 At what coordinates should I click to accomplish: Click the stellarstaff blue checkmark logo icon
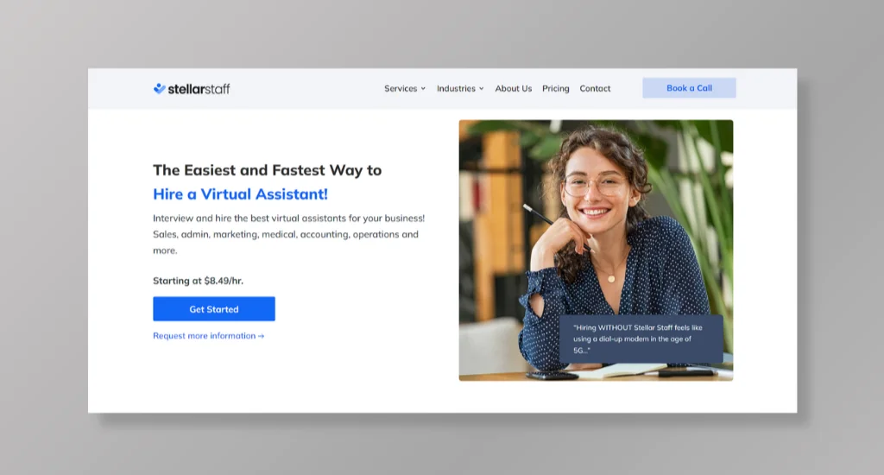tap(160, 88)
